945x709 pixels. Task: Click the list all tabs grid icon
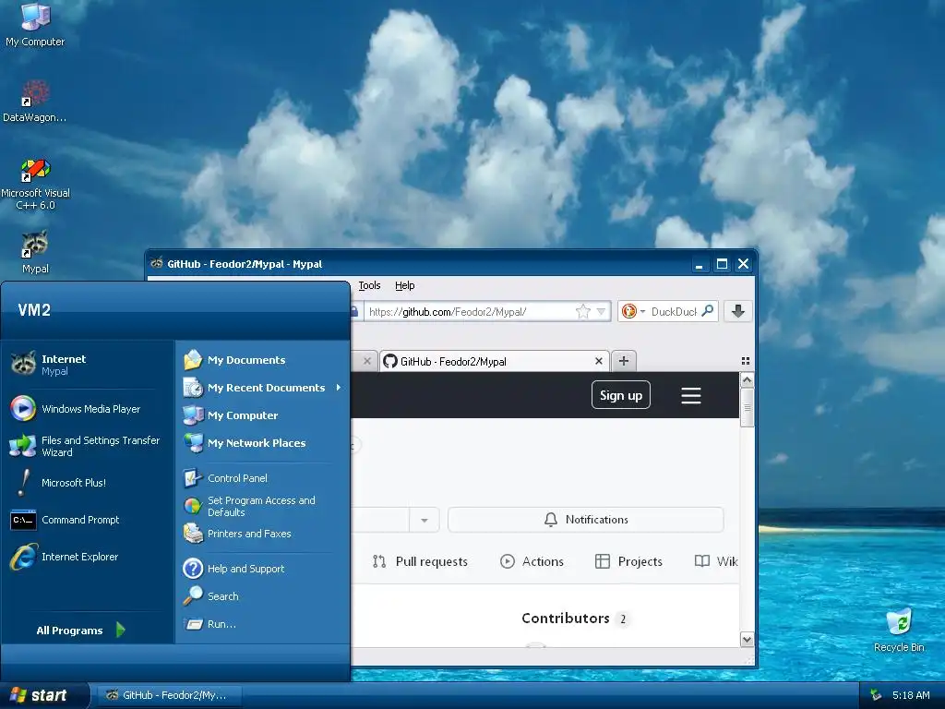pos(746,361)
